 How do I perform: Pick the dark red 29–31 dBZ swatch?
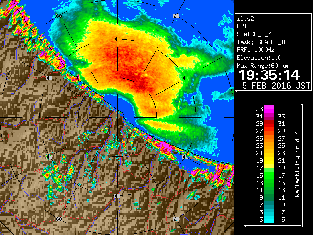pos(269,124)
